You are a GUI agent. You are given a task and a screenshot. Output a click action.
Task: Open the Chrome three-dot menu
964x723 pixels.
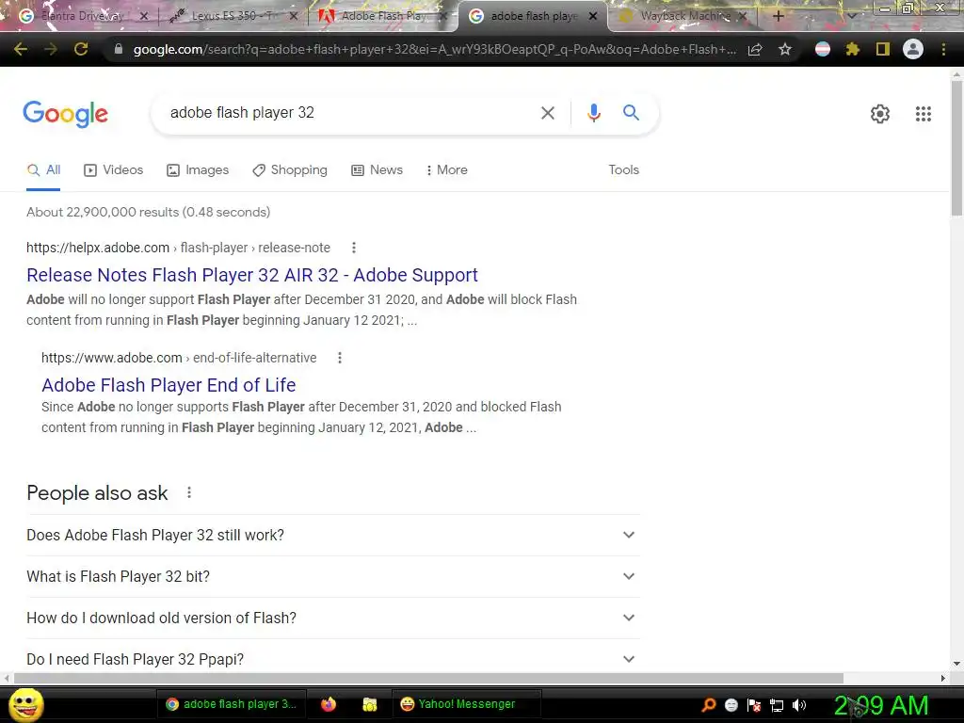tap(943, 49)
